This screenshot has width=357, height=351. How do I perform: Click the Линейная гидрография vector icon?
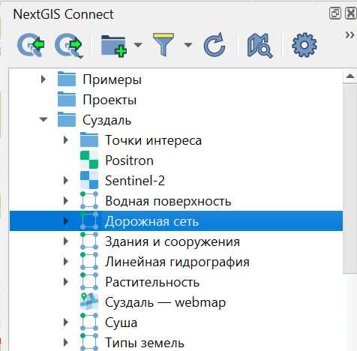[x=89, y=261]
